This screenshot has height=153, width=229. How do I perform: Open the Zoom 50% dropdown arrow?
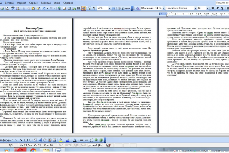[x=109, y=9]
